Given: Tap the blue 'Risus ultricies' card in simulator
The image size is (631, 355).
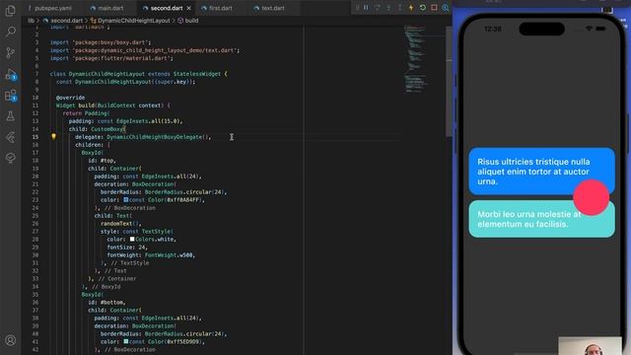Looking at the screenshot, I should coord(541,171).
